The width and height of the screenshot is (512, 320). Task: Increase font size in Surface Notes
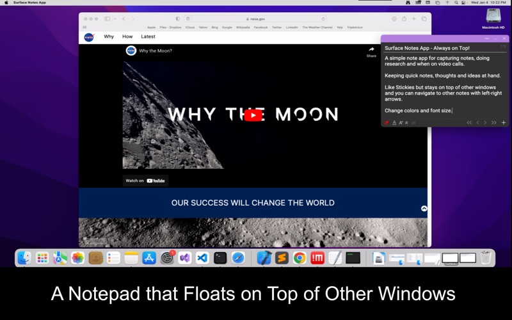(401, 123)
